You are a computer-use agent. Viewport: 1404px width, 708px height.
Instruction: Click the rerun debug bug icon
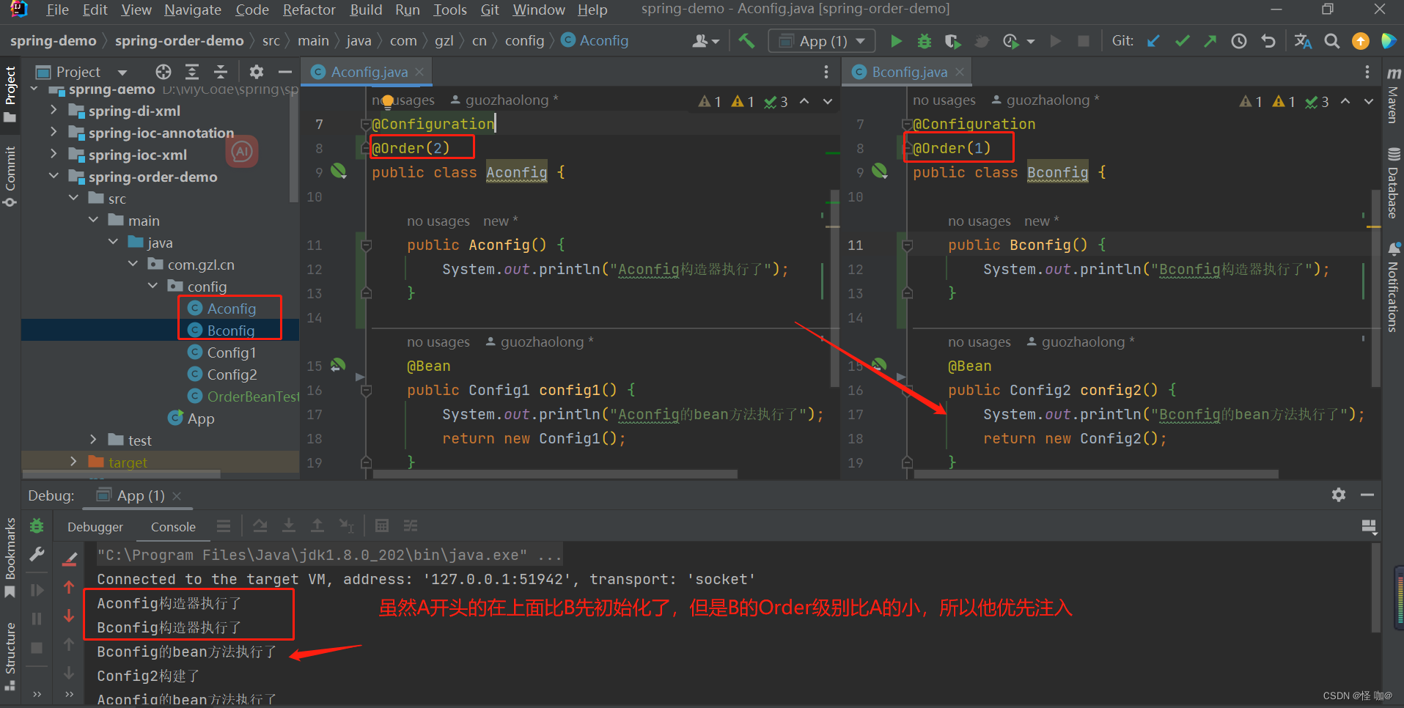coord(37,526)
